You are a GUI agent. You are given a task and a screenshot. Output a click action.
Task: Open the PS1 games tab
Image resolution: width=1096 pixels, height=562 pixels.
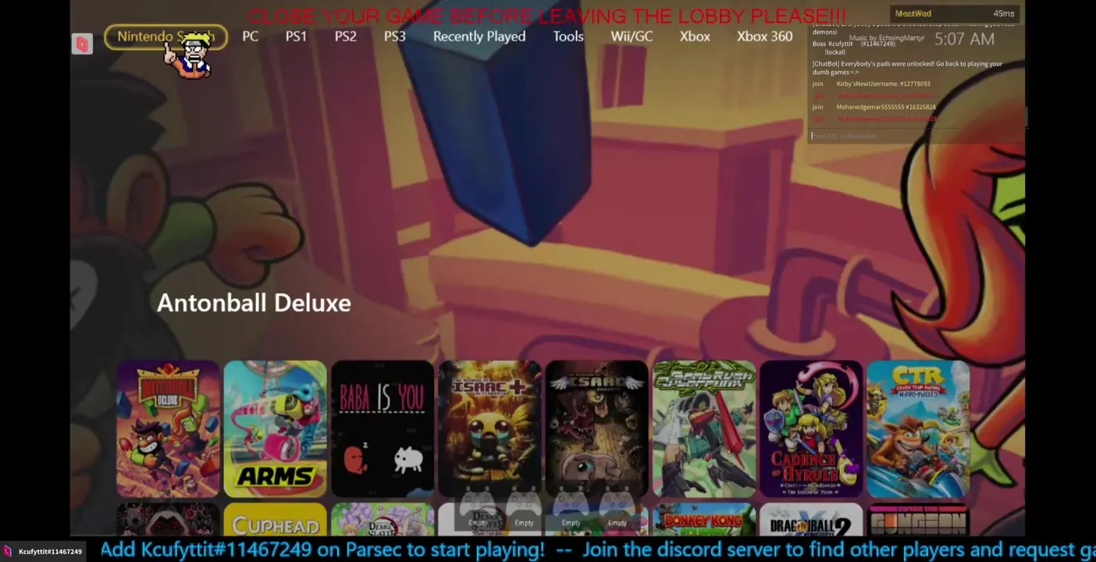(296, 37)
